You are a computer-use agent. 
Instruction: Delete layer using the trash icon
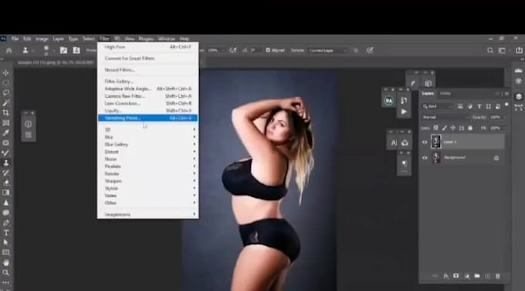(x=498, y=276)
